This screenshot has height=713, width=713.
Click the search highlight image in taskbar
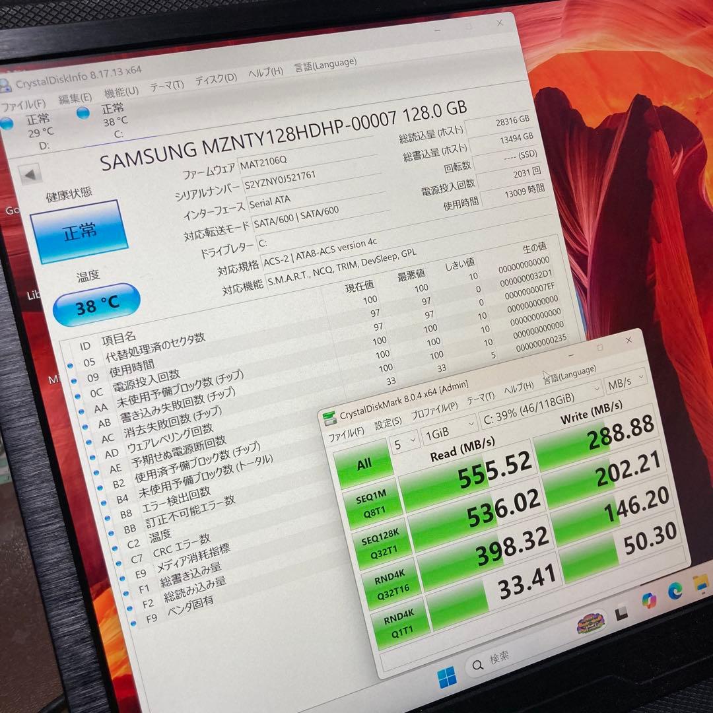(591, 623)
